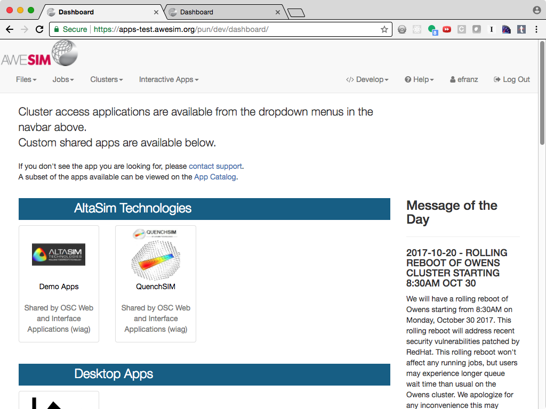
Task: Click the extension icon labeled I
Action: click(491, 29)
